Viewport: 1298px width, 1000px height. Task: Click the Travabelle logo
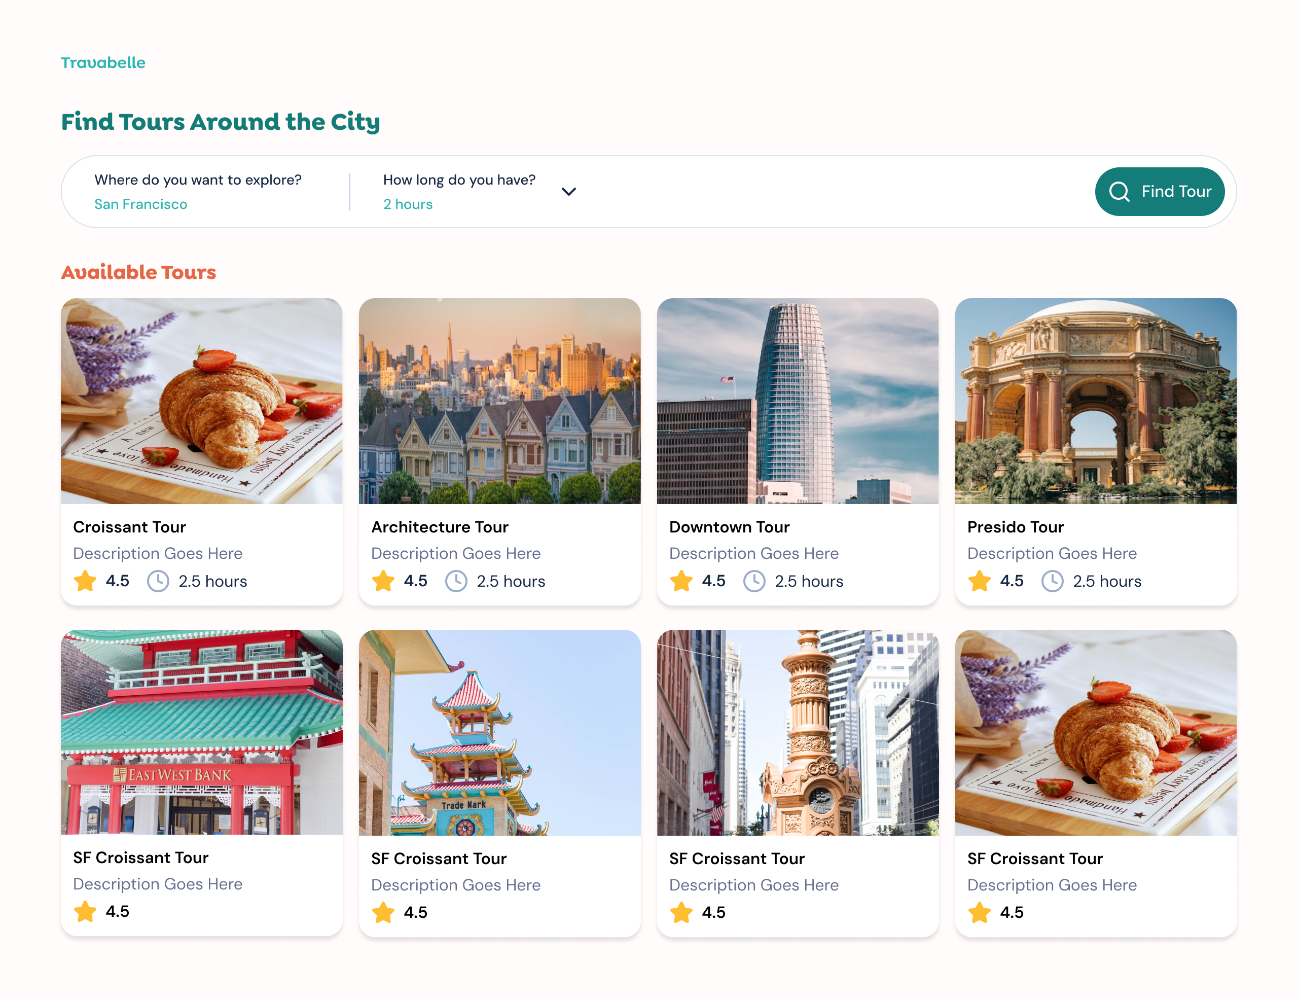pyautogui.click(x=103, y=62)
